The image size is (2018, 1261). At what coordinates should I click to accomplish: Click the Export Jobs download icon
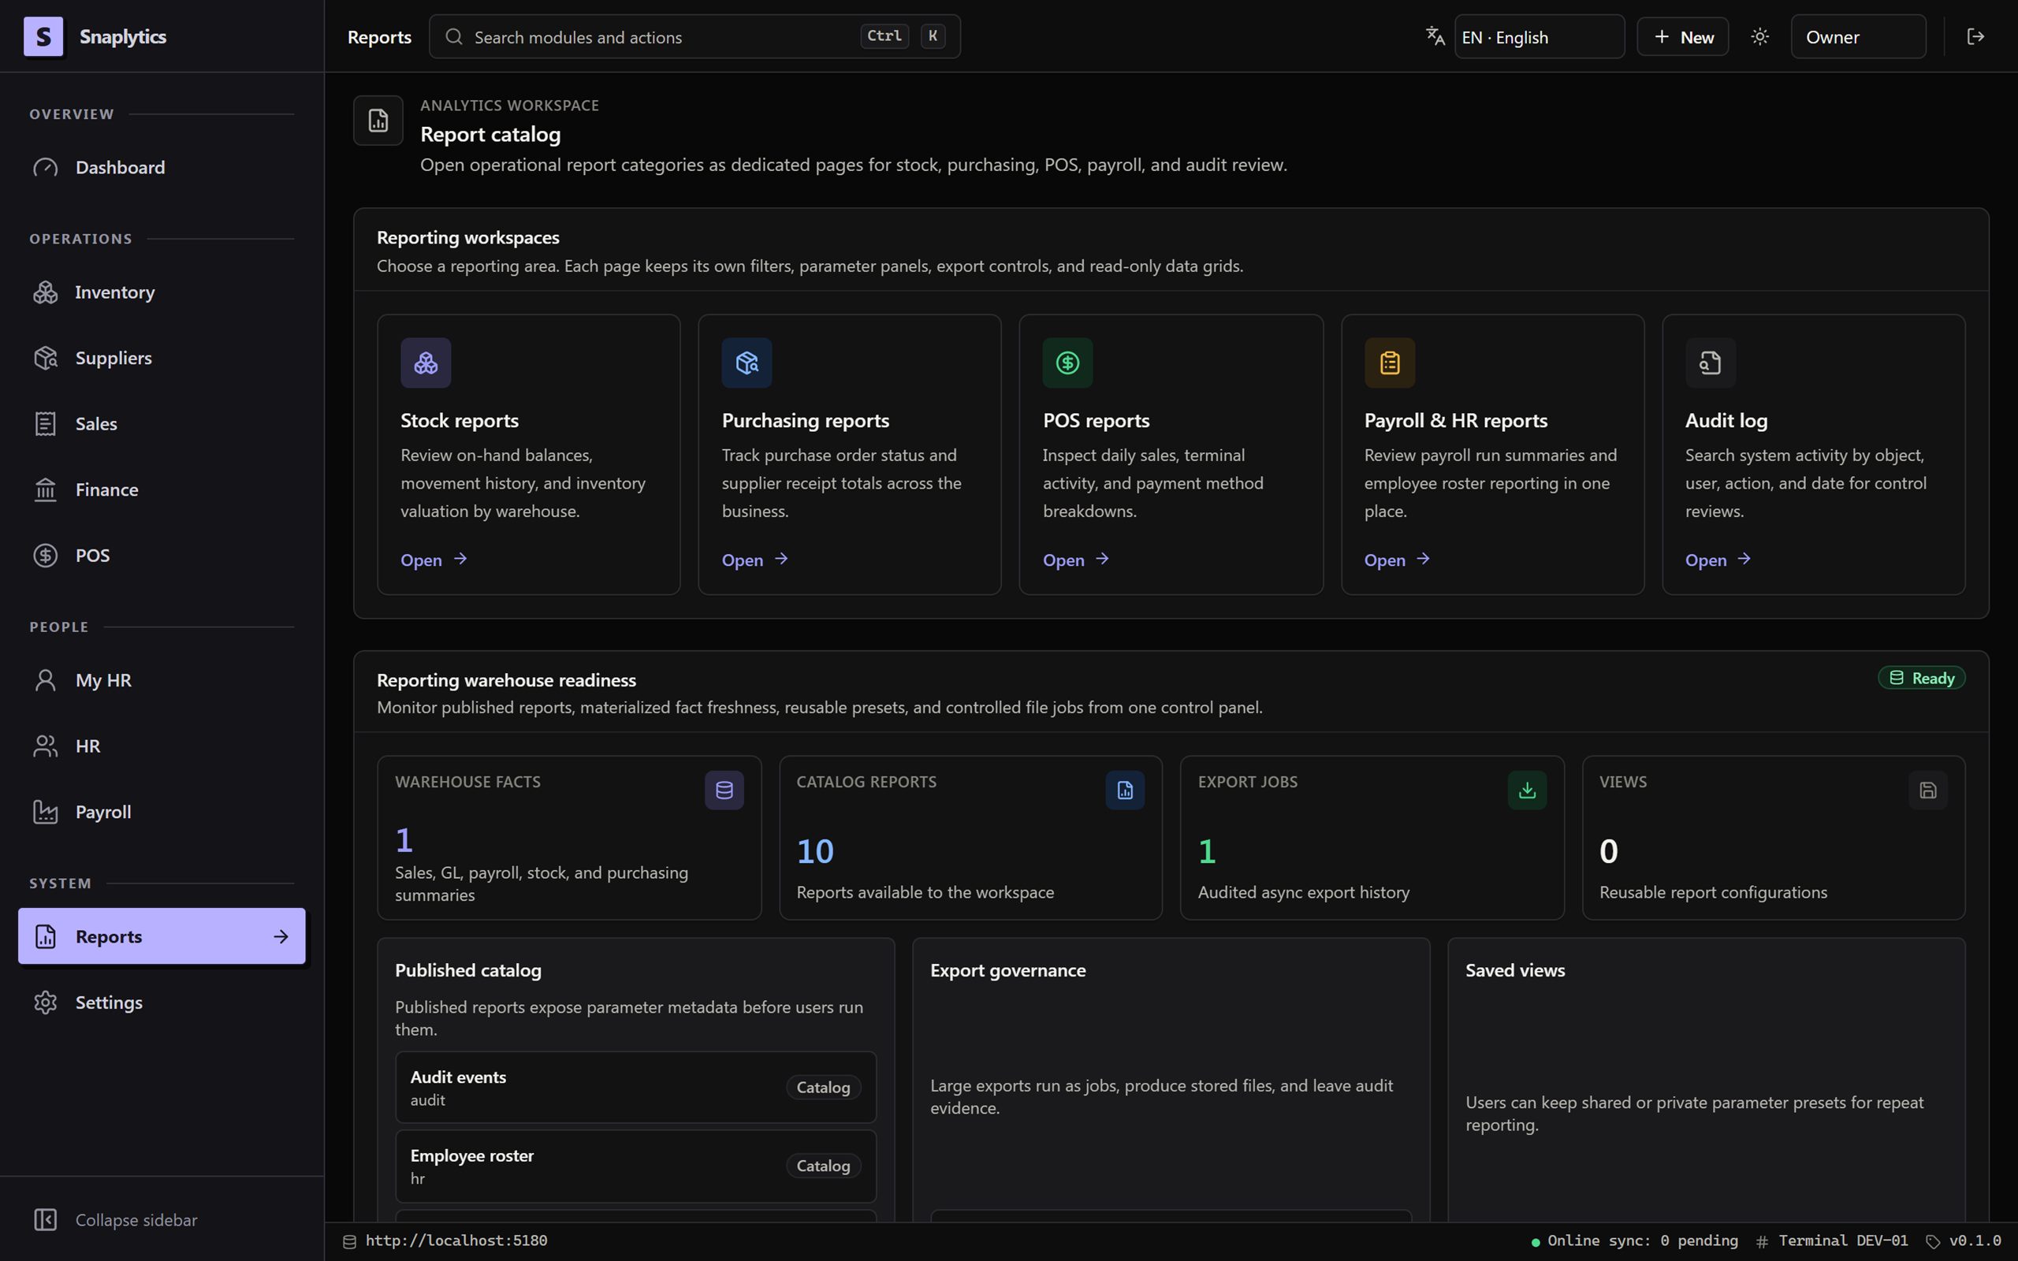pos(1527,790)
